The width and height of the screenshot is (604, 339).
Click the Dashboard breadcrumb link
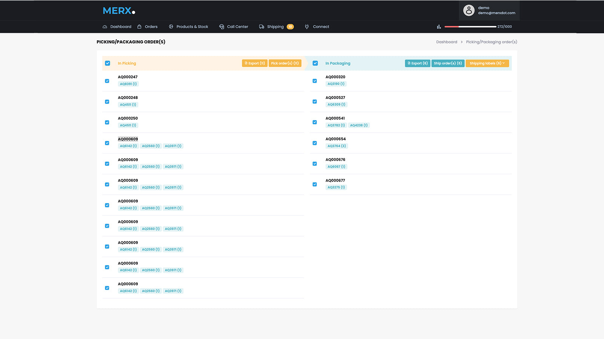[447, 42]
